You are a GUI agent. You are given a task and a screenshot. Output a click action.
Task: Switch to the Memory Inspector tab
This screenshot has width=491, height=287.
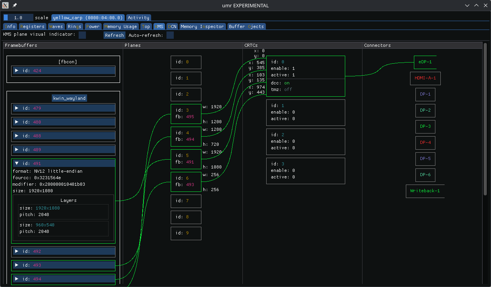(x=203, y=26)
